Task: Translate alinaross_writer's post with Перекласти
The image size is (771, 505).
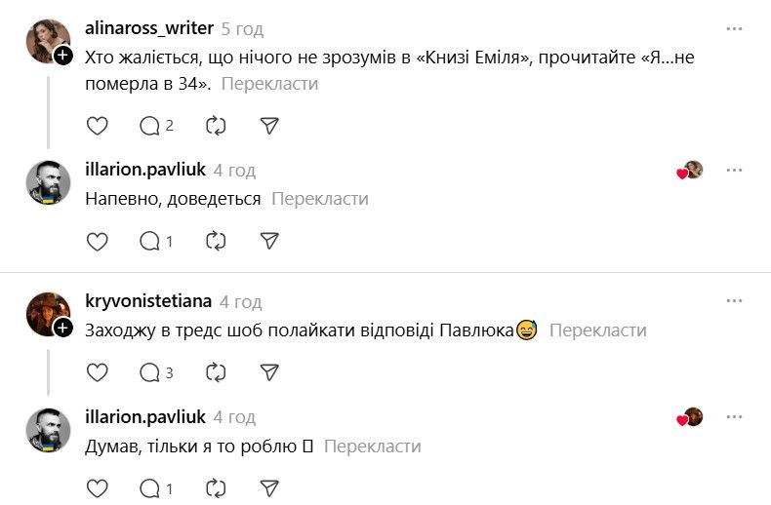Action: tap(269, 84)
